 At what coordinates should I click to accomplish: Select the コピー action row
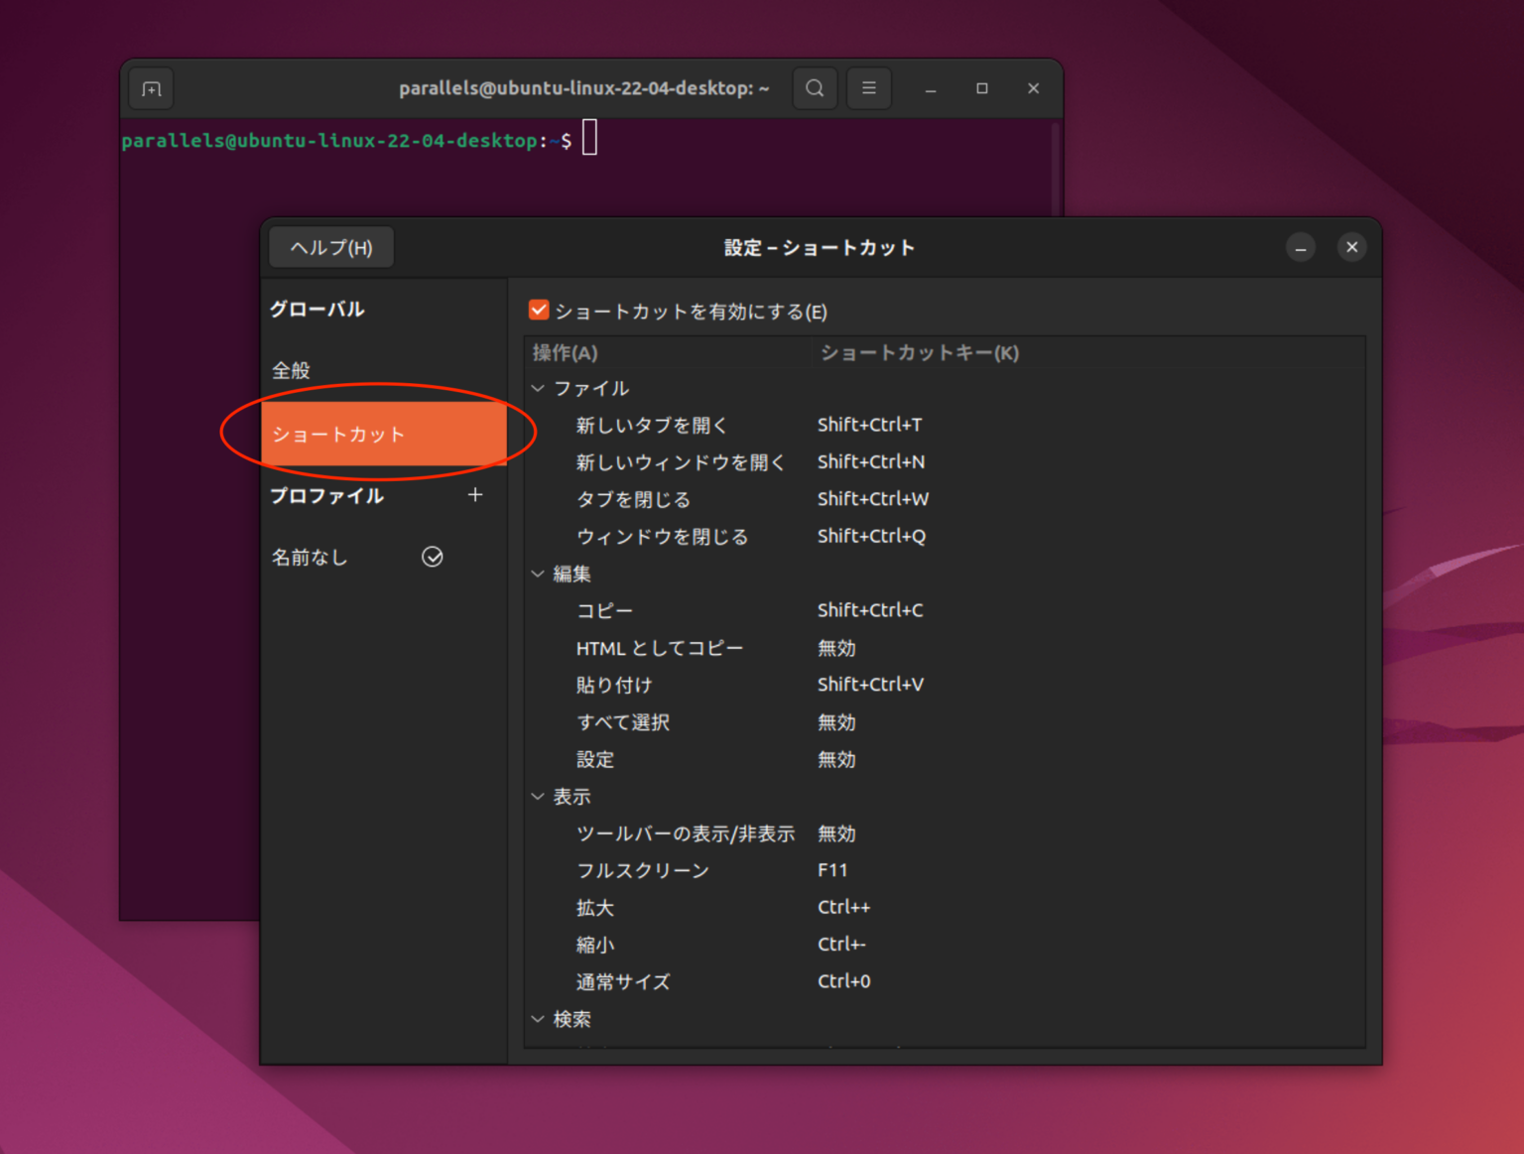coord(945,610)
